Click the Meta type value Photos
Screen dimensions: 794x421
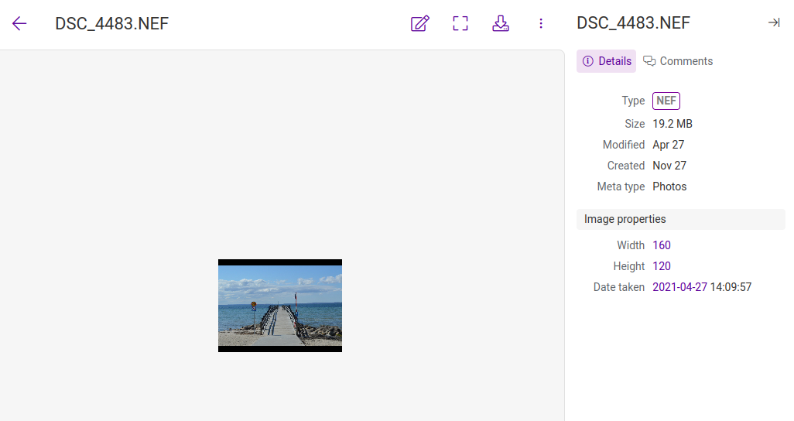[x=669, y=187]
